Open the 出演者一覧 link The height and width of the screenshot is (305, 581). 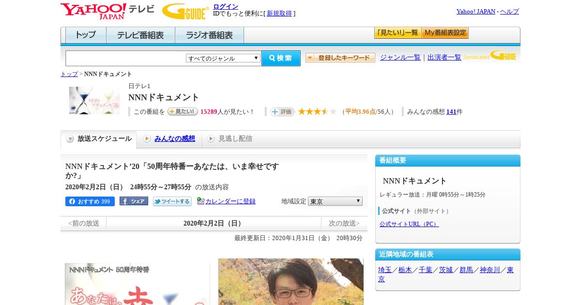pos(444,58)
